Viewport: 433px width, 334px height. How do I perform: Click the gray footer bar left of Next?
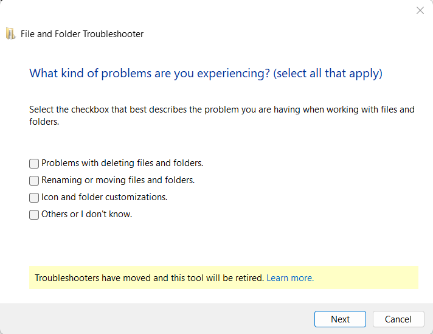click(152, 319)
